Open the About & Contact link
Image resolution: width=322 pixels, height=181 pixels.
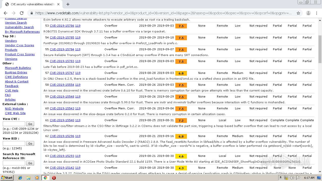click(x=17, y=81)
